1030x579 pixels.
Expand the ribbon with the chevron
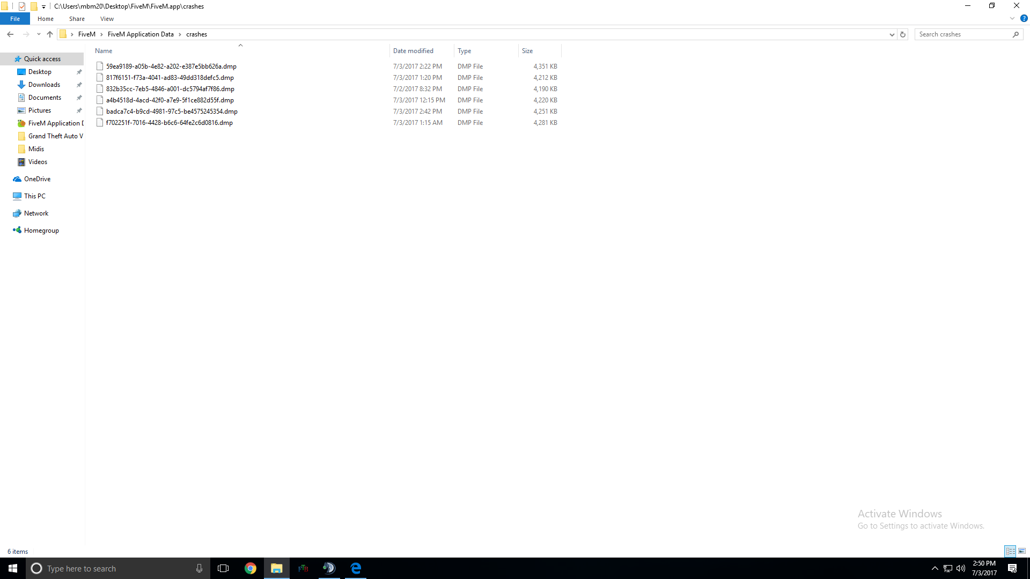(x=1012, y=18)
